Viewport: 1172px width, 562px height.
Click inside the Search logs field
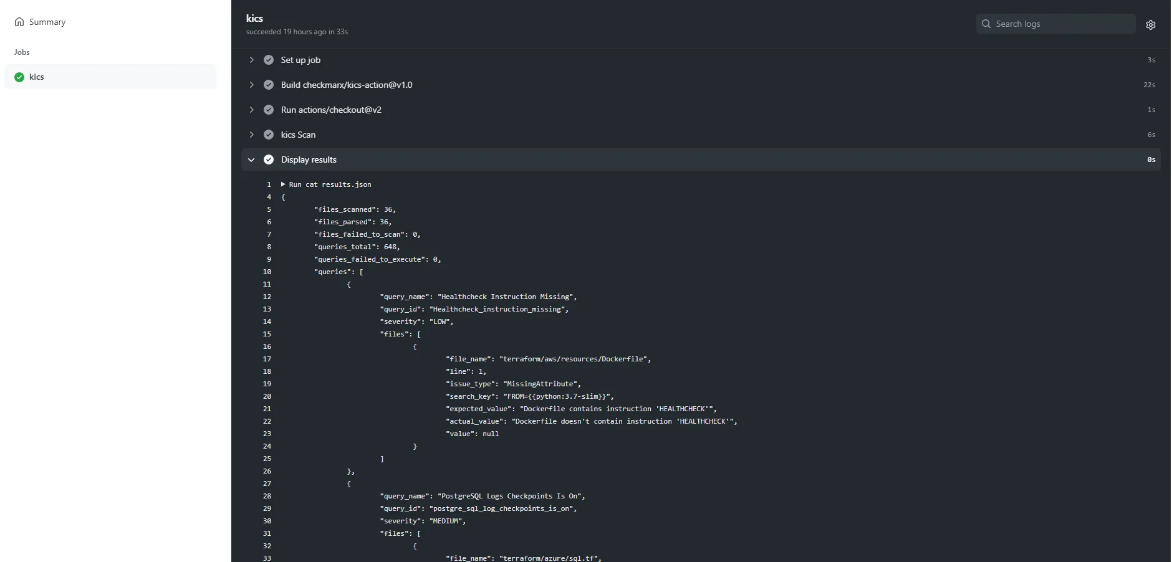[1060, 24]
